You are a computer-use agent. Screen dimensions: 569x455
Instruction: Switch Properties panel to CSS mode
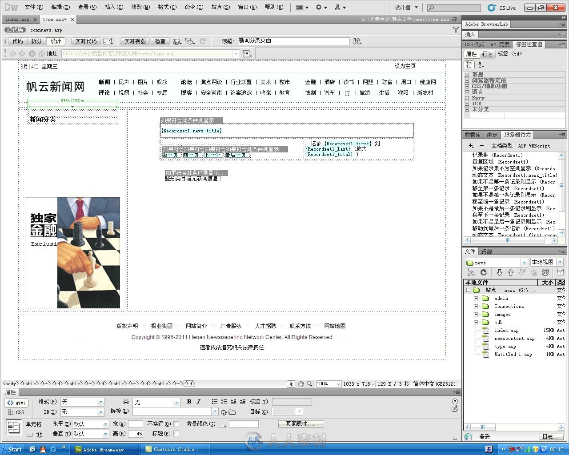click(x=16, y=412)
